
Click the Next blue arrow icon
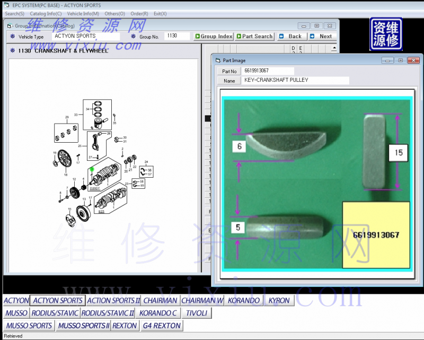pos(312,36)
